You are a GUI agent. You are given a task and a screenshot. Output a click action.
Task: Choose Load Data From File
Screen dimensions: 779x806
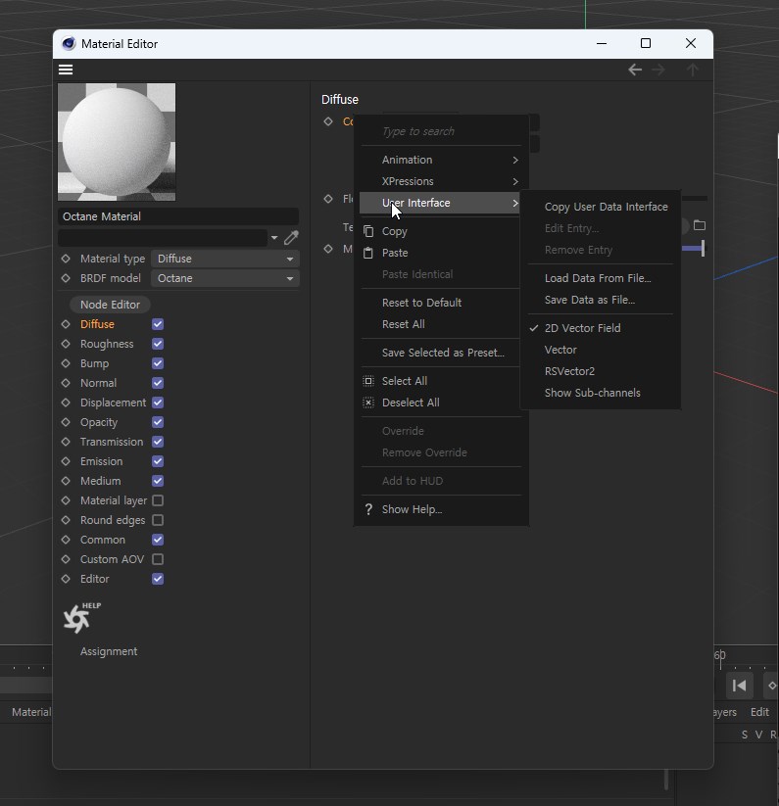click(x=601, y=278)
